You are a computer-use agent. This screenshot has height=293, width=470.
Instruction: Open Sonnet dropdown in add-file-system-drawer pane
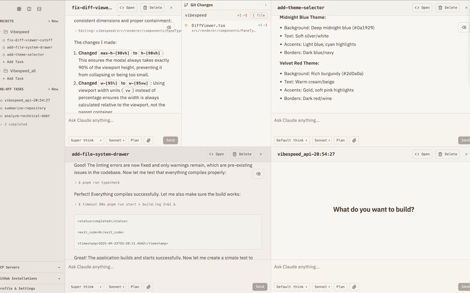[x=116, y=287]
